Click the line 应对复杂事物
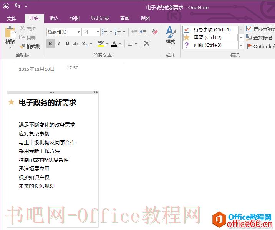The image size is (275, 230). pyautogui.click(x=34, y=134)
